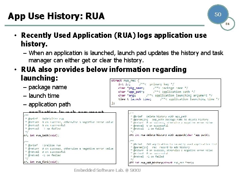The width and height of the screenshot is (239, 179).
Task: Click the slide title 'App Use History: RUA'
Action: (x=56, y=16)
